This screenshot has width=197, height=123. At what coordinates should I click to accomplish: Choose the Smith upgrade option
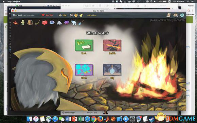pos(112,45)
